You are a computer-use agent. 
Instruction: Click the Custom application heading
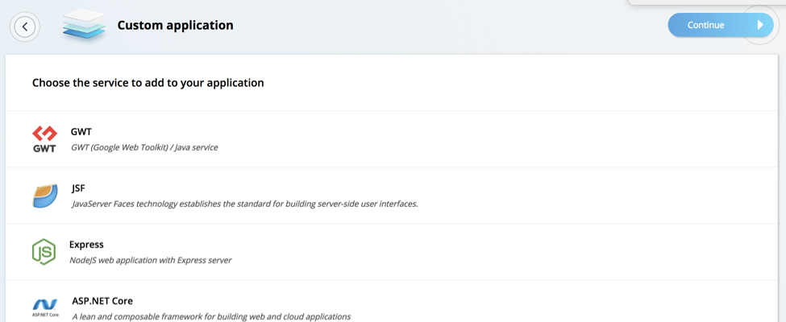point(176,25)
